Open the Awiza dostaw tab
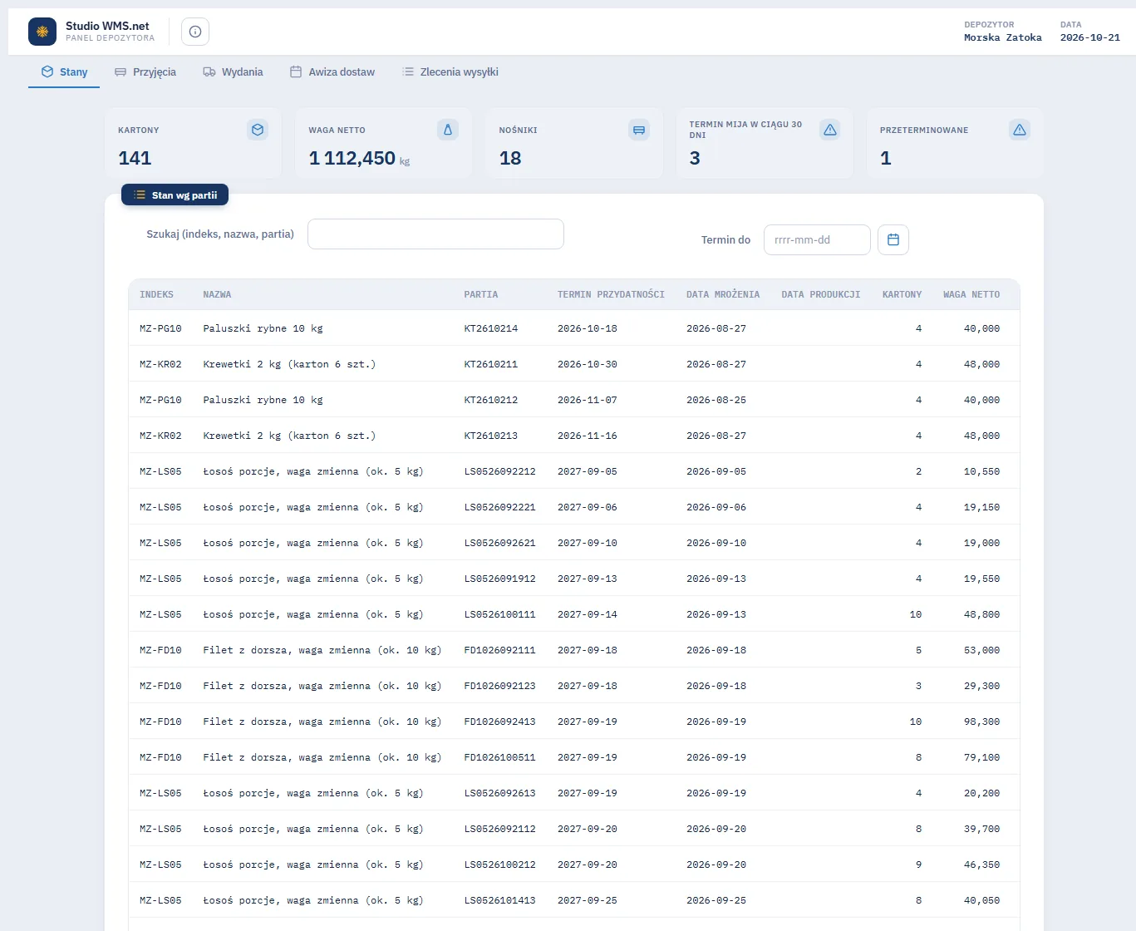 332,72
